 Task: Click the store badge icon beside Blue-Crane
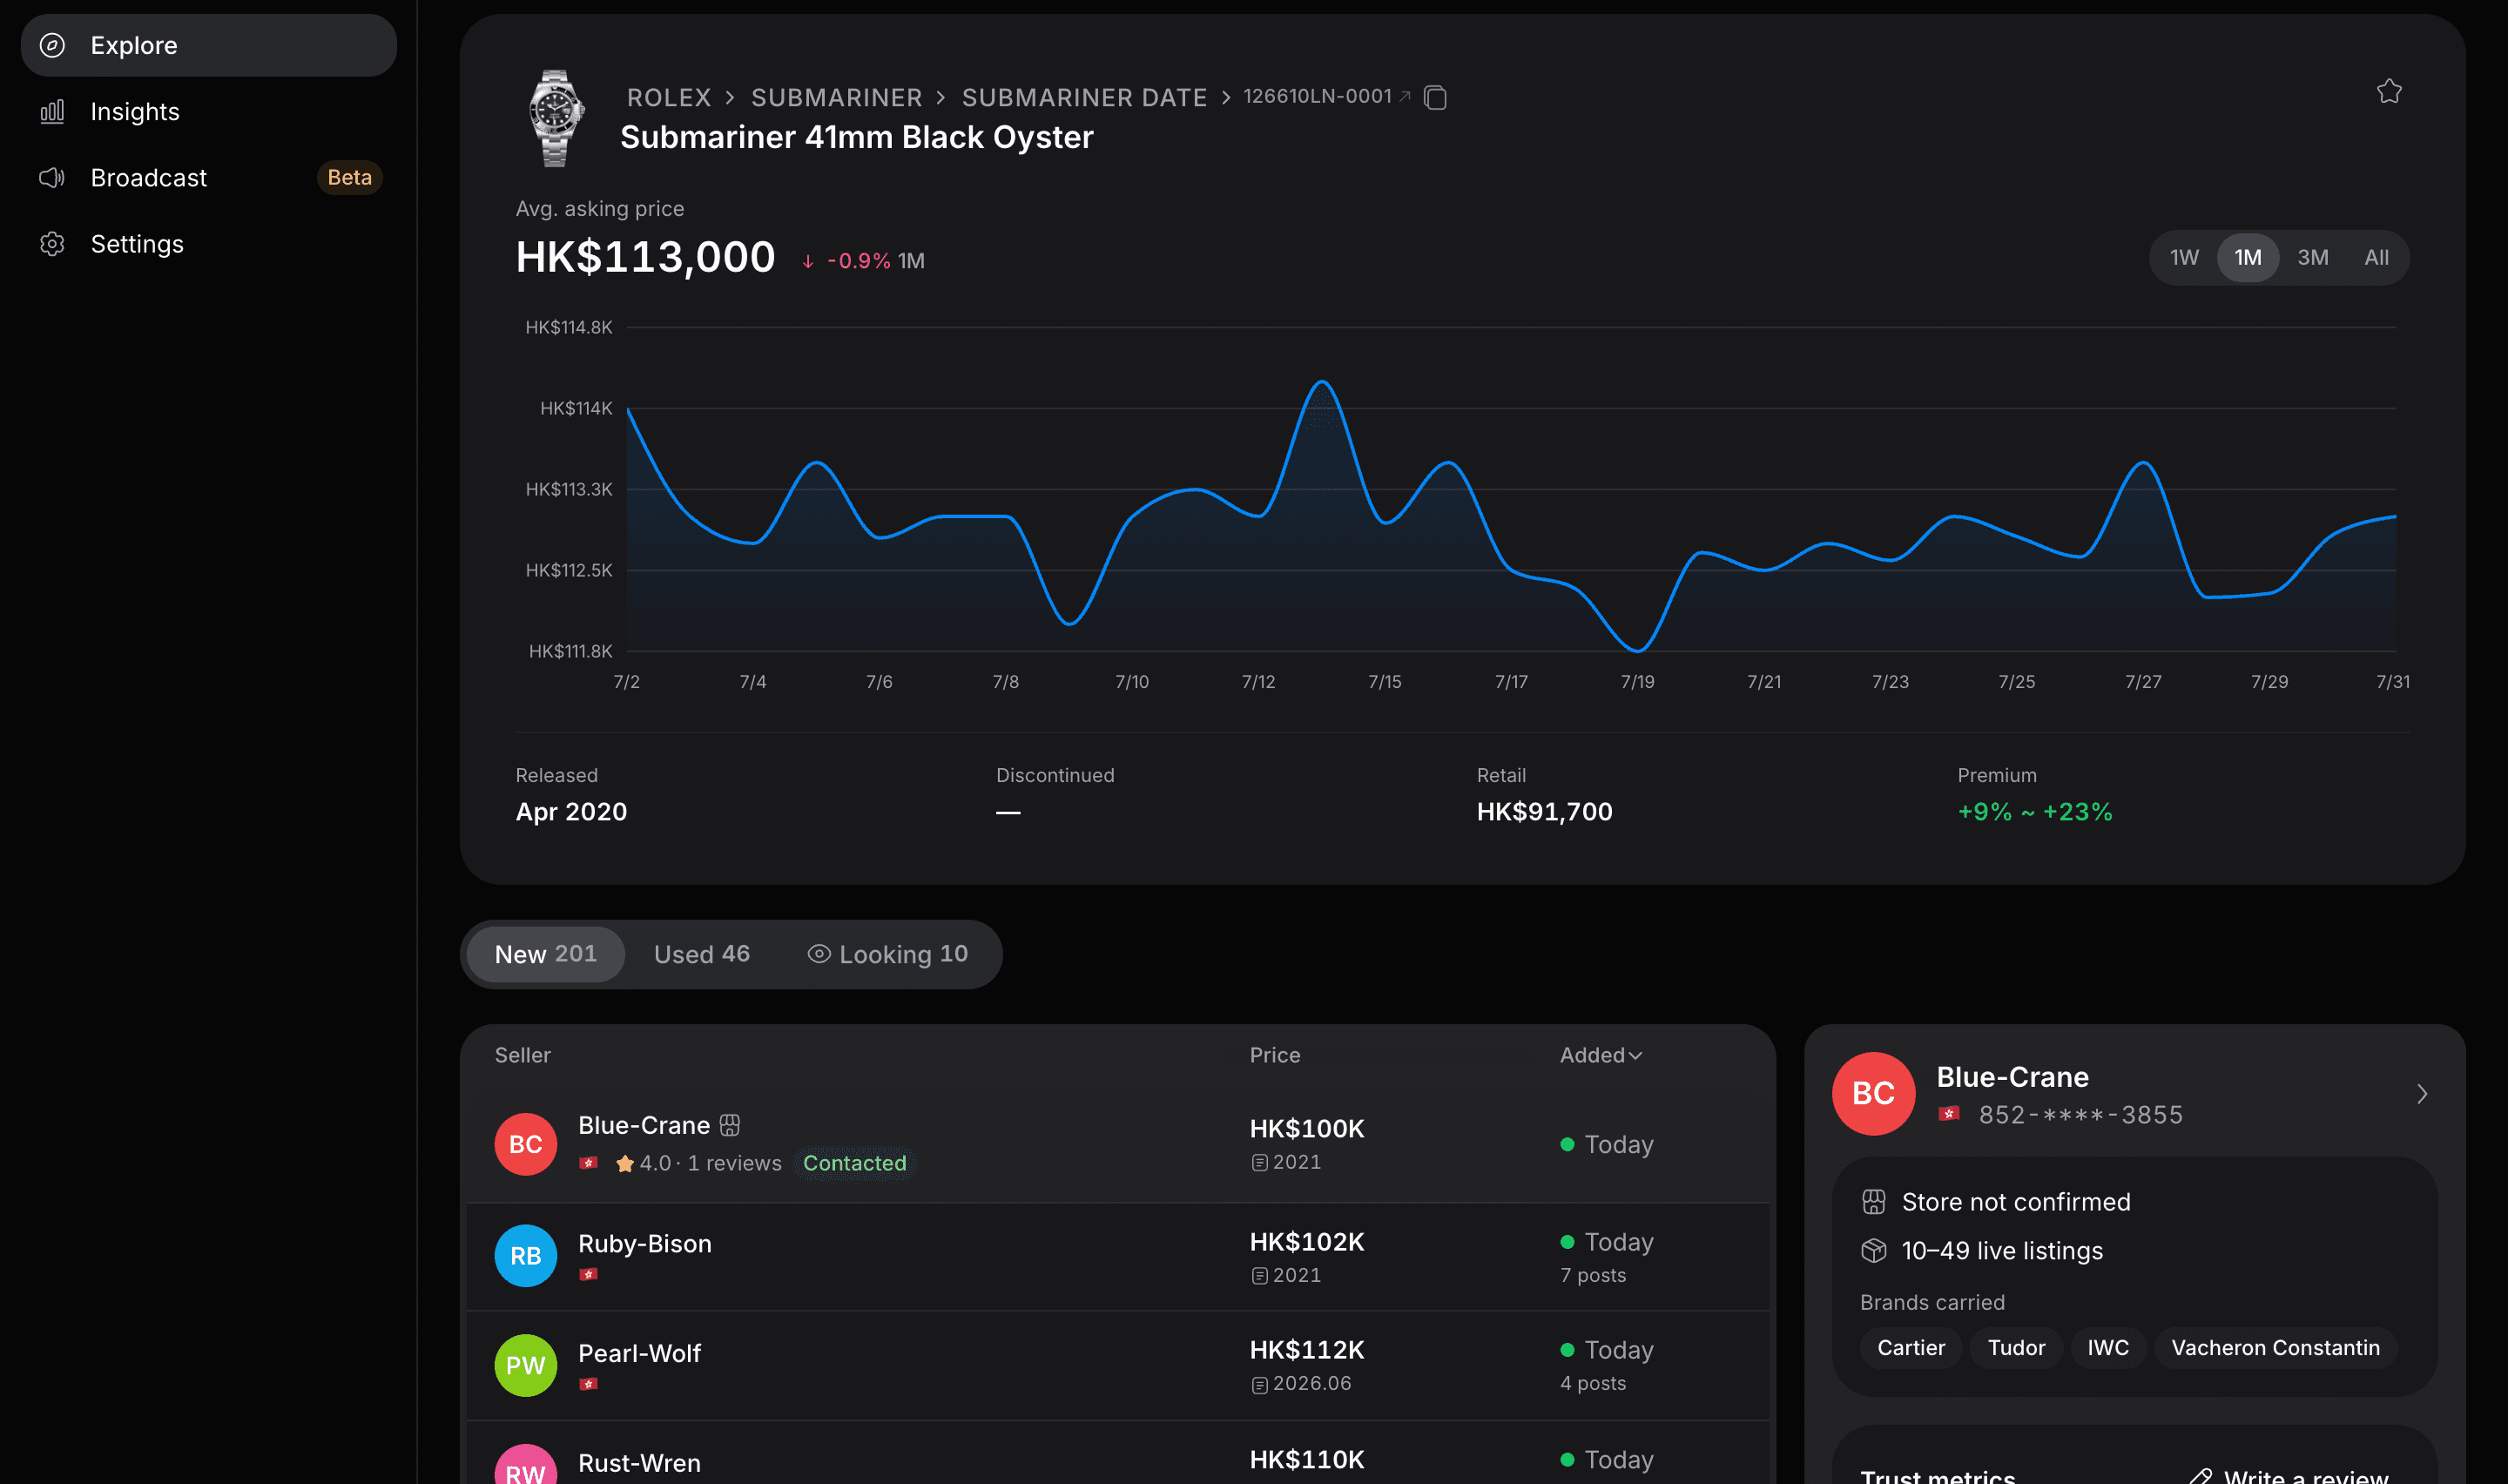tap(730, 1125)
